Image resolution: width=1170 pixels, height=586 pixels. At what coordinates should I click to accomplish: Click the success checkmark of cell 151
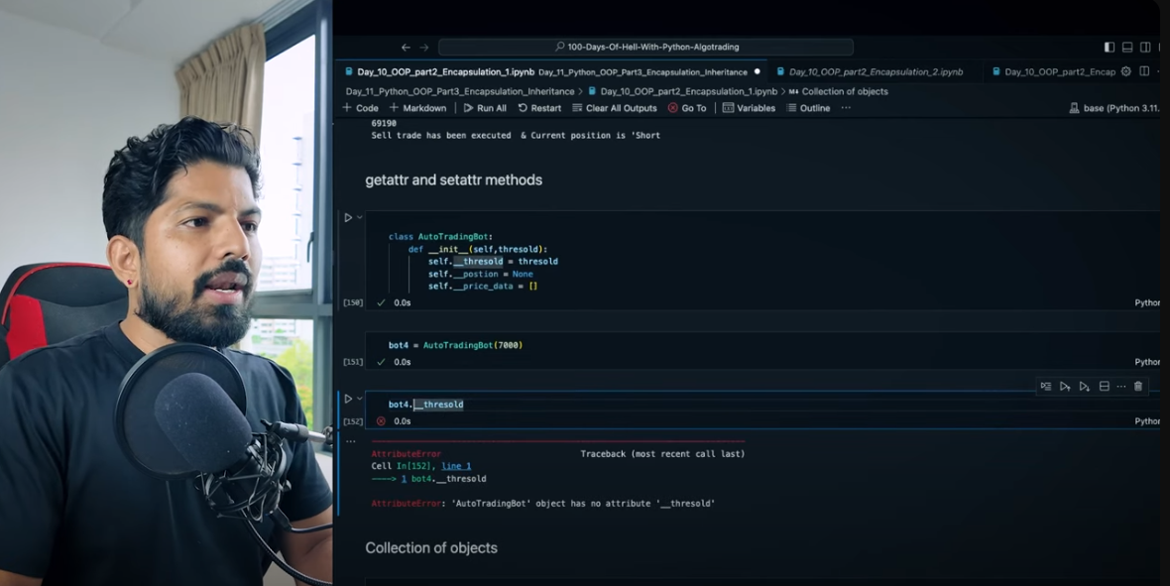(x=381, y=362)
